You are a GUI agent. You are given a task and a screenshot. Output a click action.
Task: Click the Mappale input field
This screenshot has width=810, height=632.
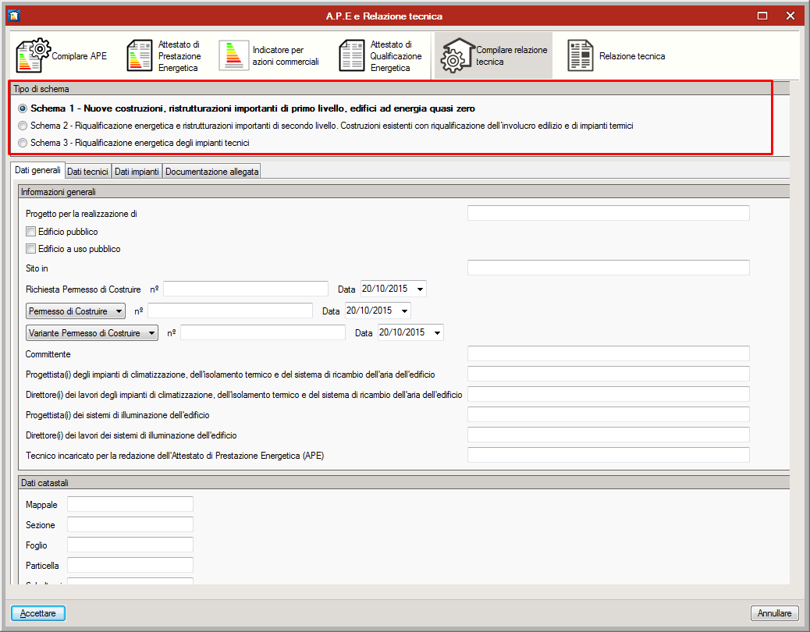point(130,504)
